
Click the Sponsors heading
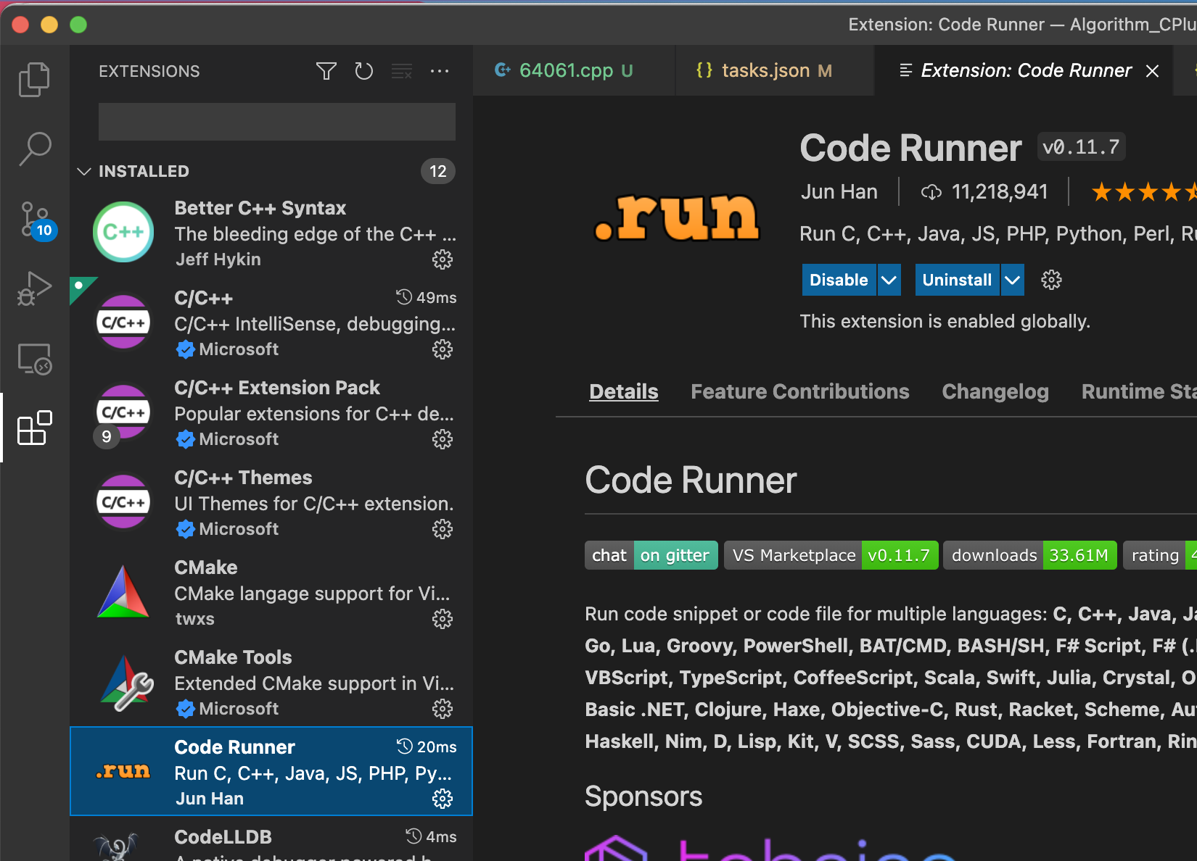click(643, 796)
